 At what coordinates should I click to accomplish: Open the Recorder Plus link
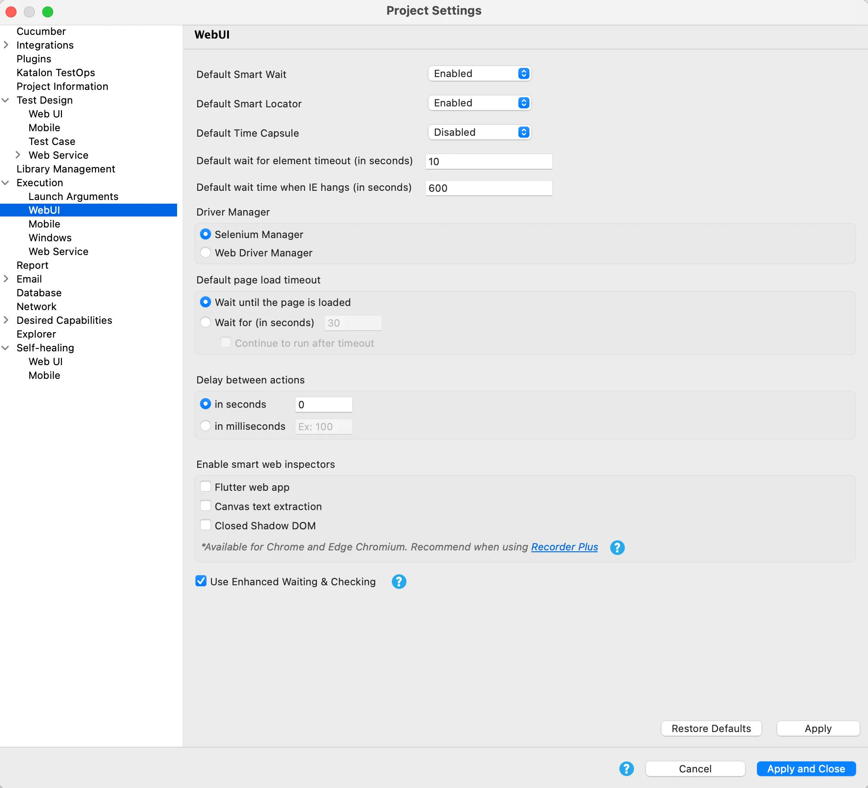click(x=564, y=547)
